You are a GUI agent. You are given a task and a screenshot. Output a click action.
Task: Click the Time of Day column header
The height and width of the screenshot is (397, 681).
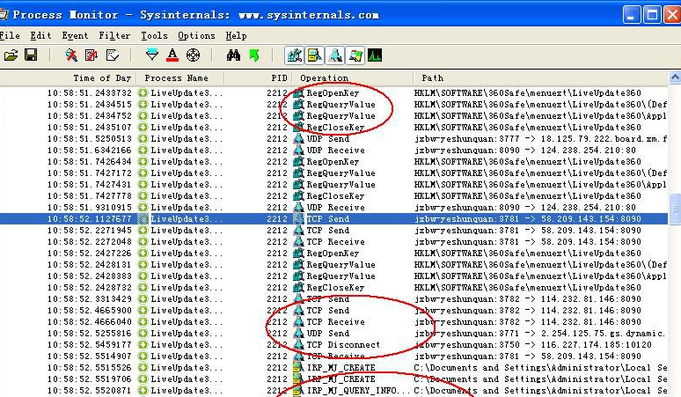68,78
